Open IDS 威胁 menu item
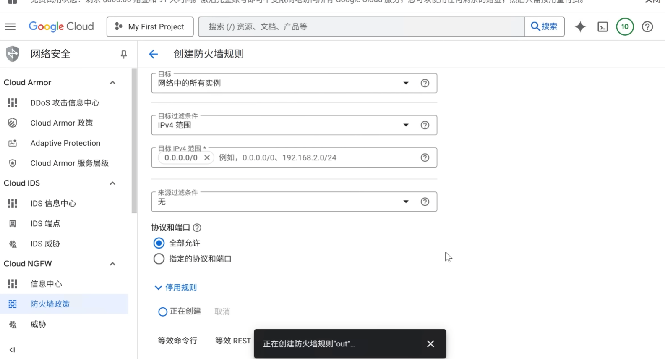665x359 pixels. 64,244
